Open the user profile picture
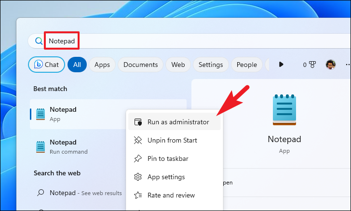Screen dimensions: 351x211 [x=331, y=65]
